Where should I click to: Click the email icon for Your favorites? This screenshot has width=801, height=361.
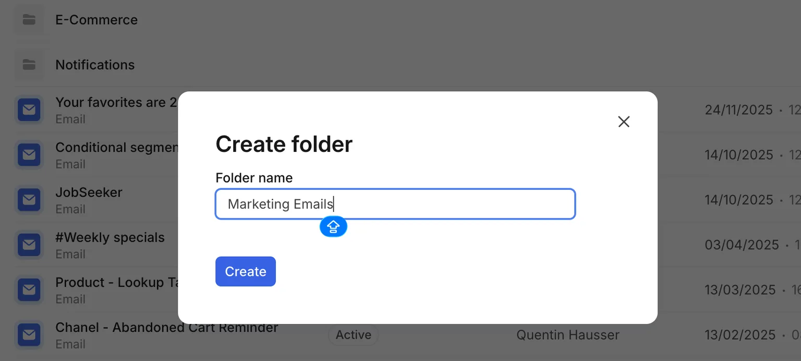(x=29, y=110)
